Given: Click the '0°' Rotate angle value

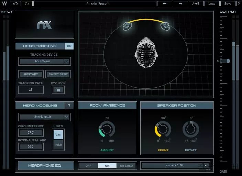Looking at the screenshot, I should coord(191,118).
